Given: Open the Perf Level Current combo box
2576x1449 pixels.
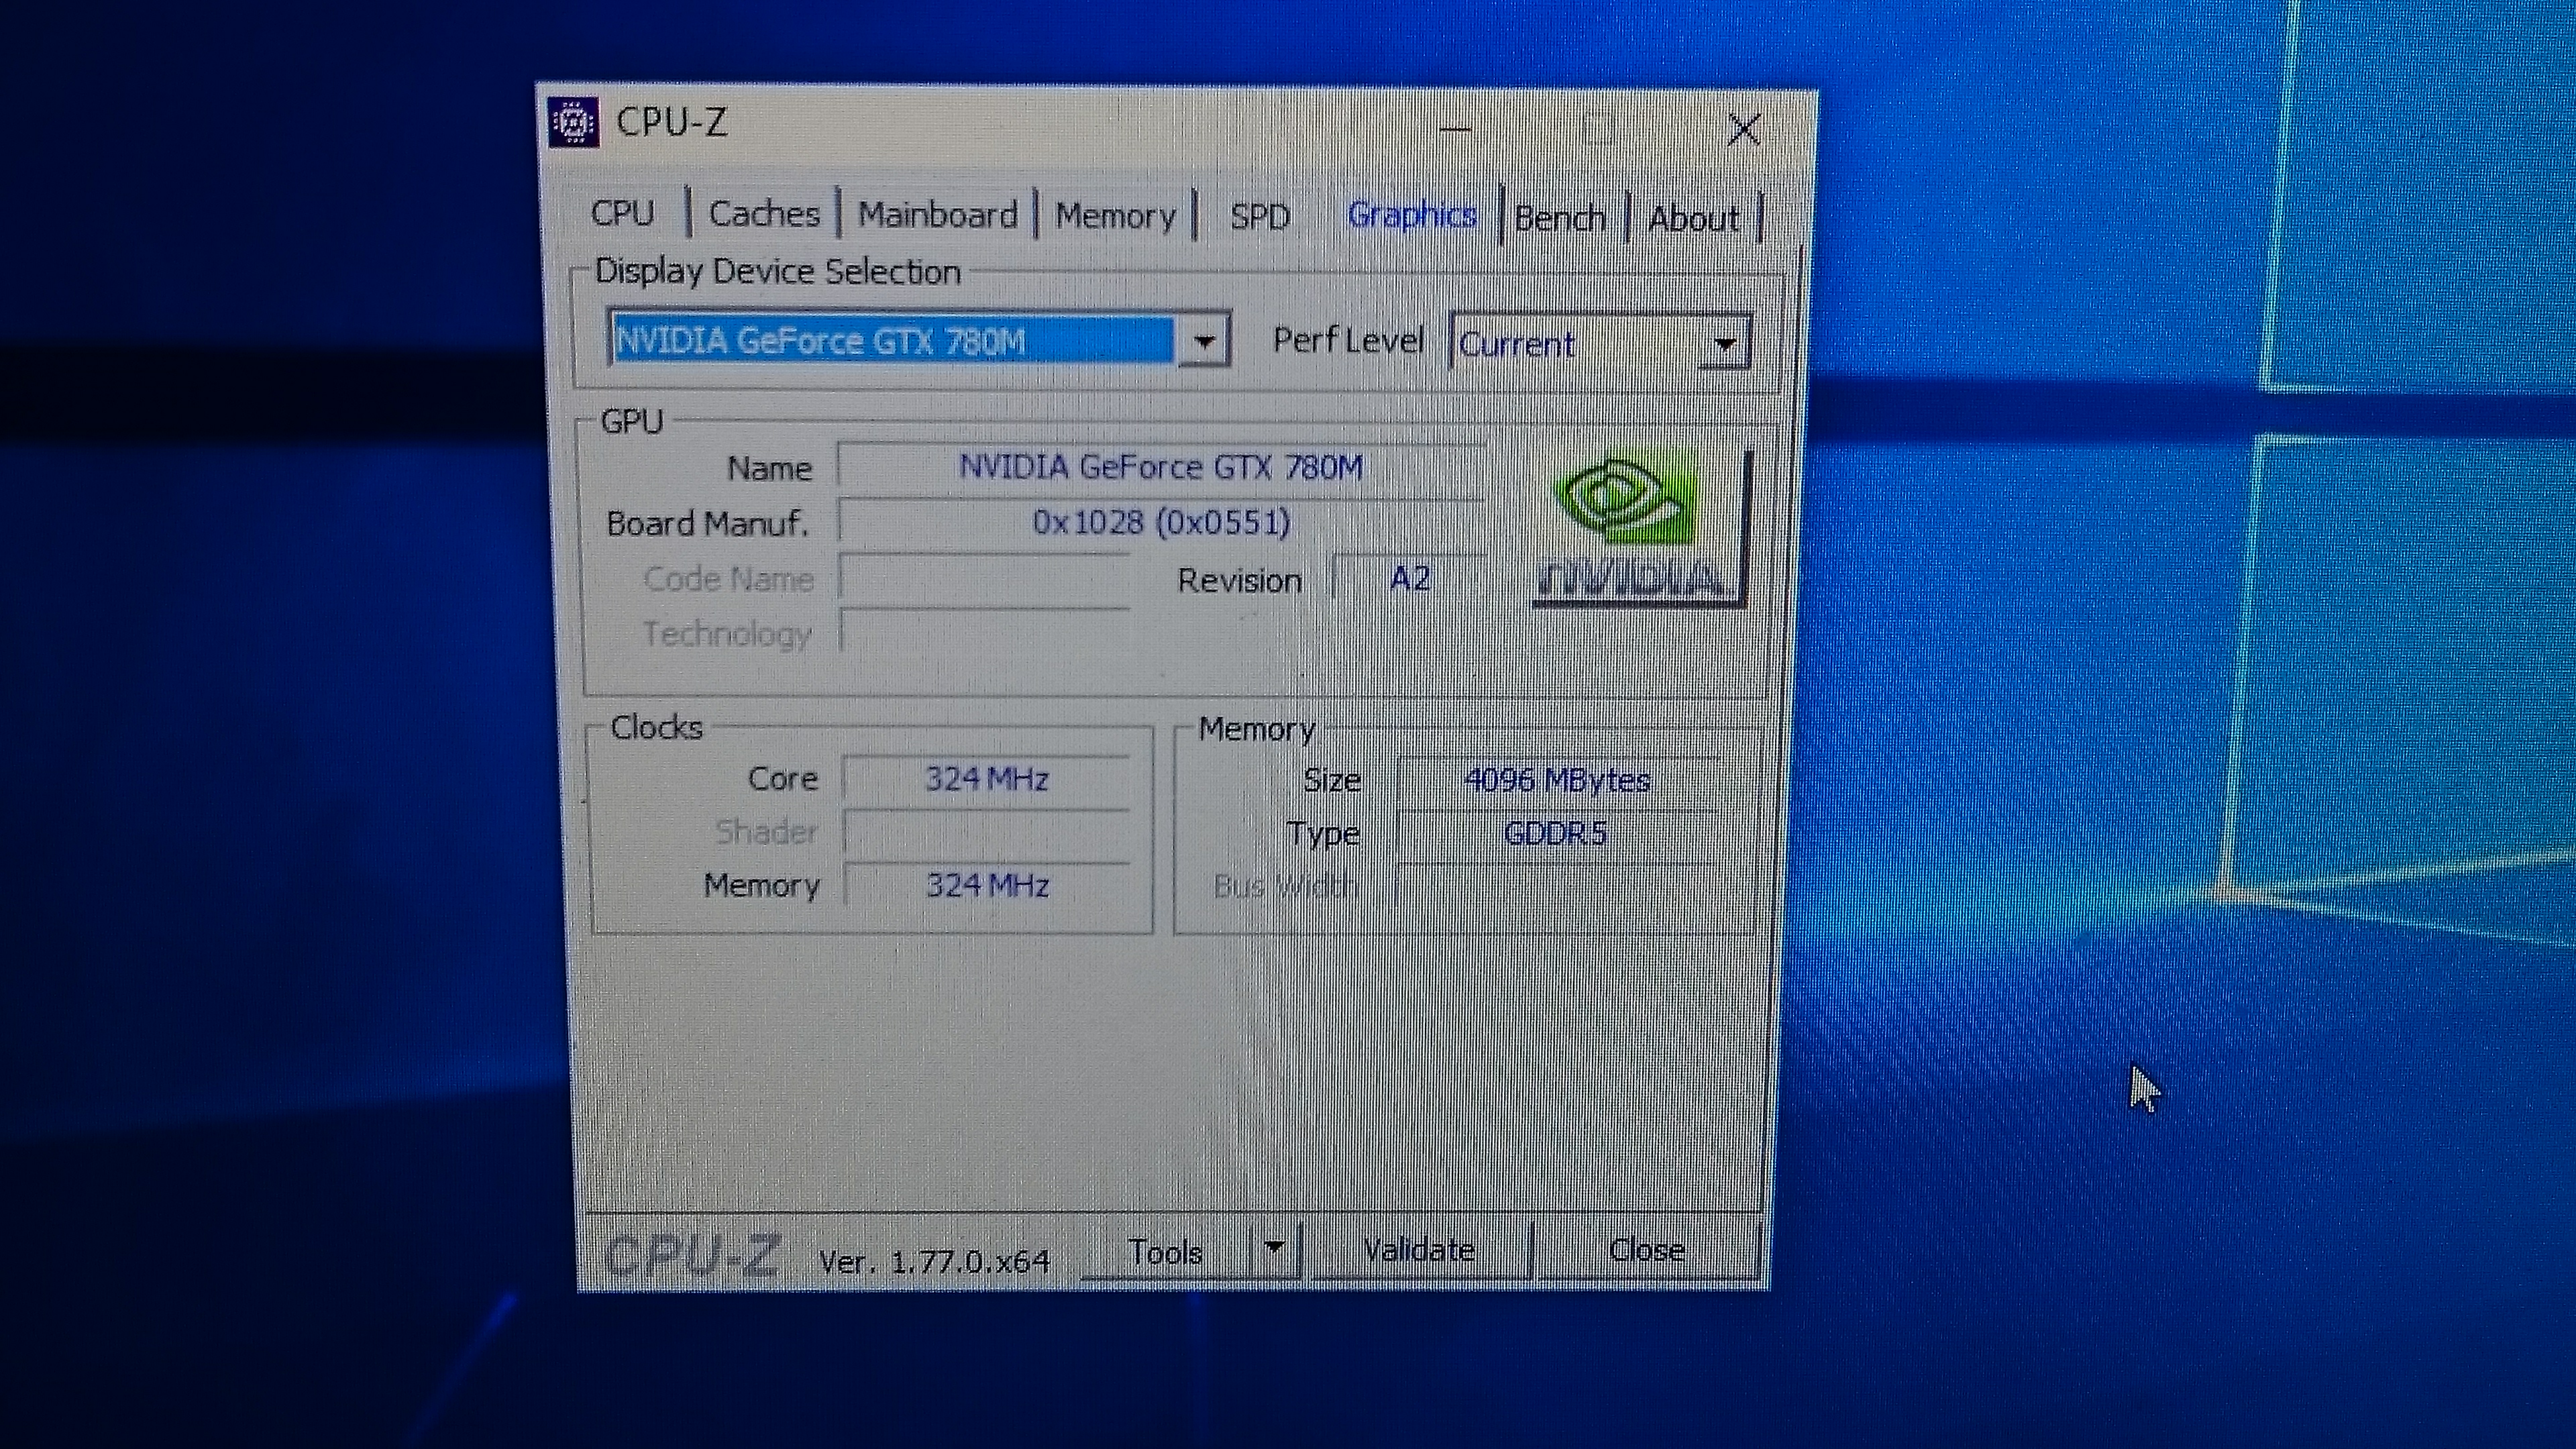Looking at the screenshot, I should (x=1600, y=343).
